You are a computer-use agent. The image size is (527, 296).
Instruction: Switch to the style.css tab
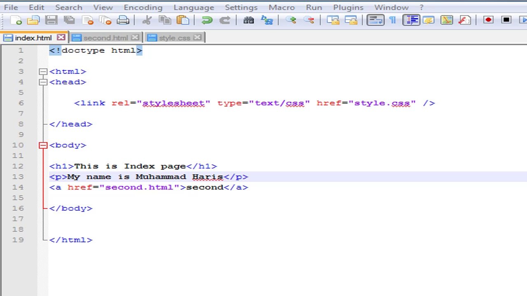pyautogui.click(x=174, y=38)
